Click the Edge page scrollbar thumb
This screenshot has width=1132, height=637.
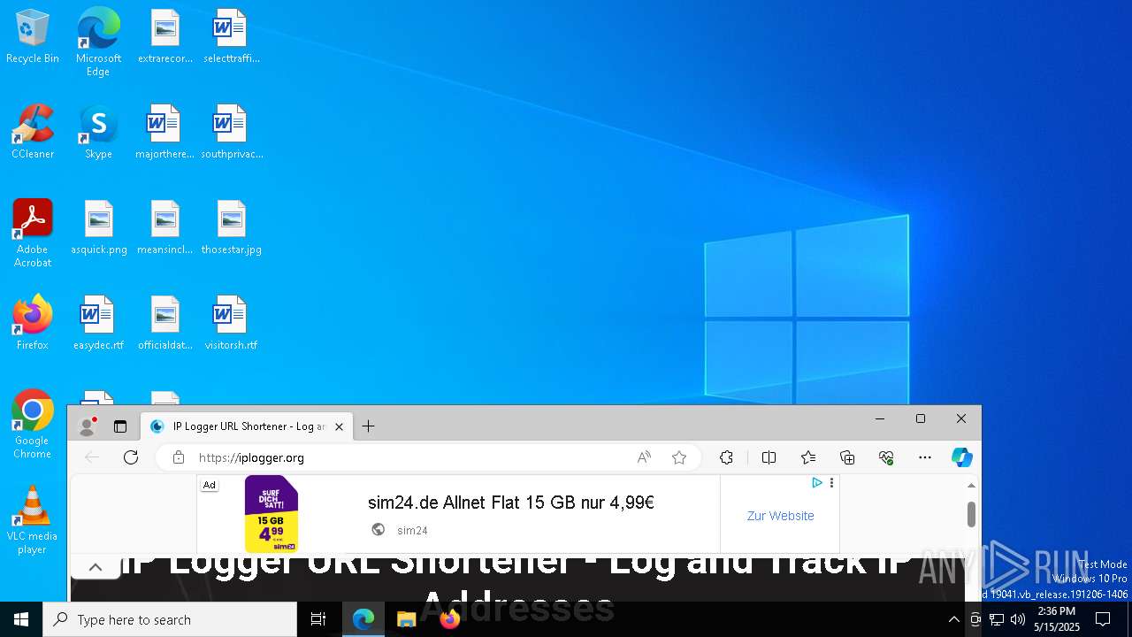(x=971, y=514)
